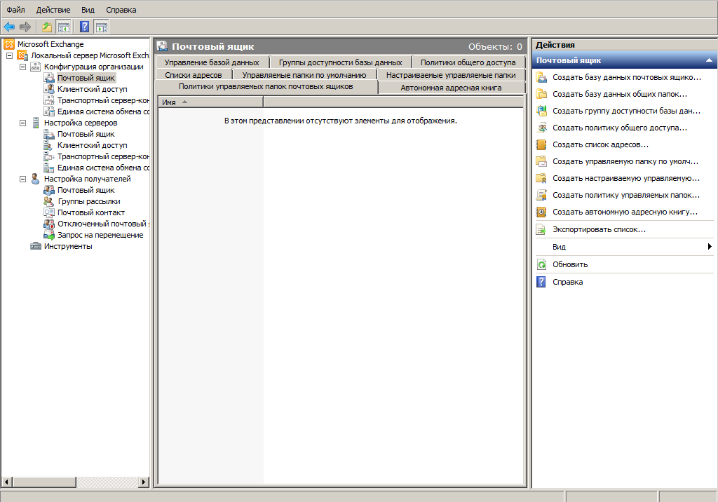Click icon for Создать политику управляемых папок
718x502 pixels.
[x=541, y=195]
